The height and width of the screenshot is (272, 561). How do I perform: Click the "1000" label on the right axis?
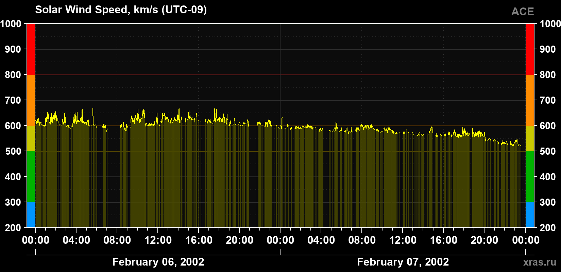tap(550, 24)
